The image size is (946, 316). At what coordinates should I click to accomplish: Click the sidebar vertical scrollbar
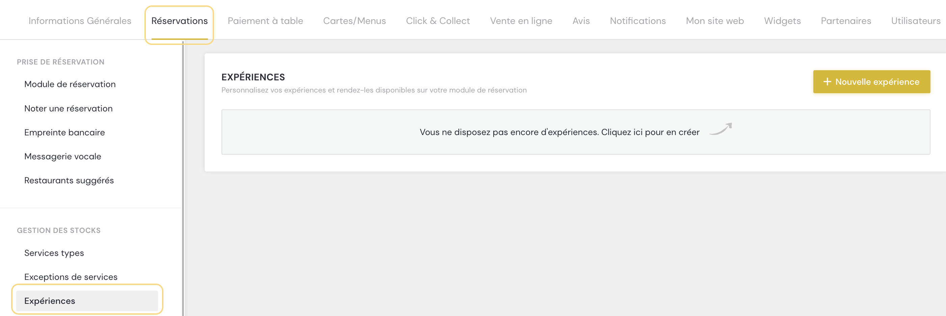[x=183, y=178]
